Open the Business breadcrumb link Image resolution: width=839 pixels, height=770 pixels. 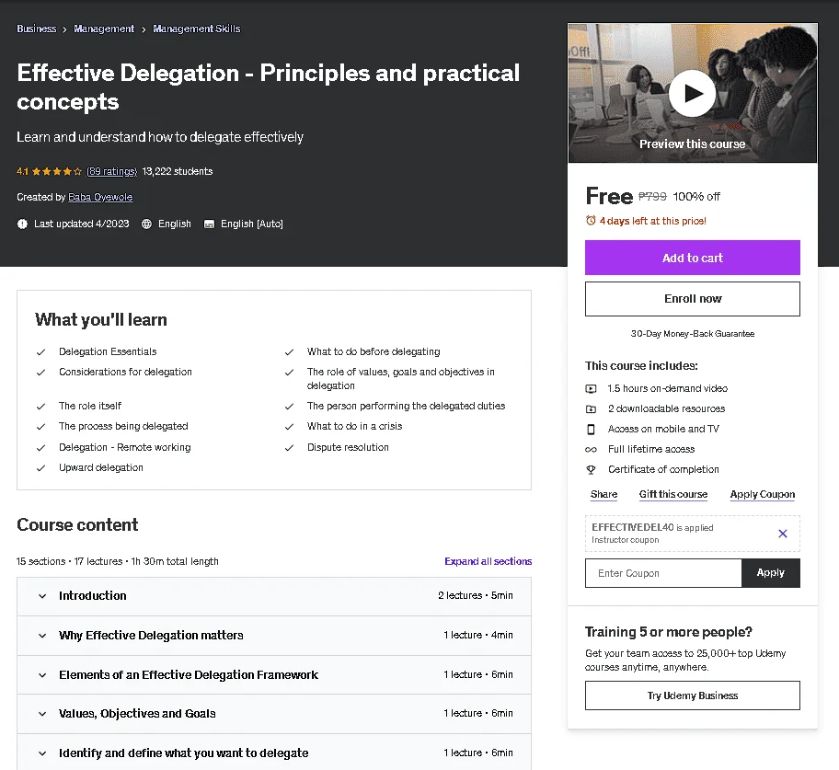[x=37, y=29]
